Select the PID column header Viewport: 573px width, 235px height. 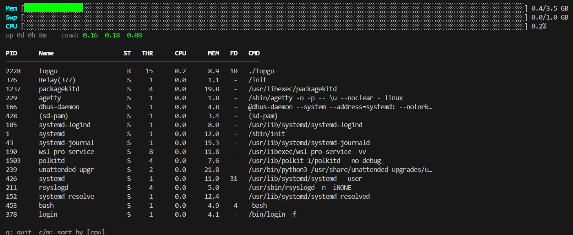point(11,53)
